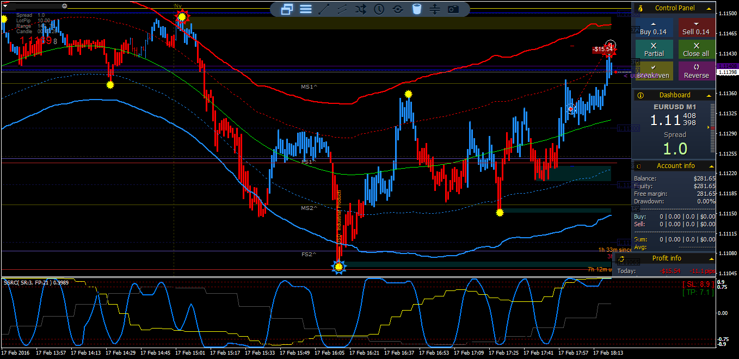
Task: Click the -$15.54 trade loss label
Action: coord(603,49)
